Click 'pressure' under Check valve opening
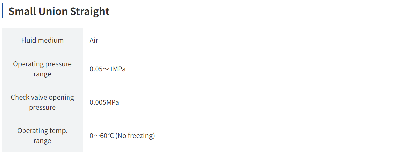This screenshot has width=409, height=154. click(42, 108)
